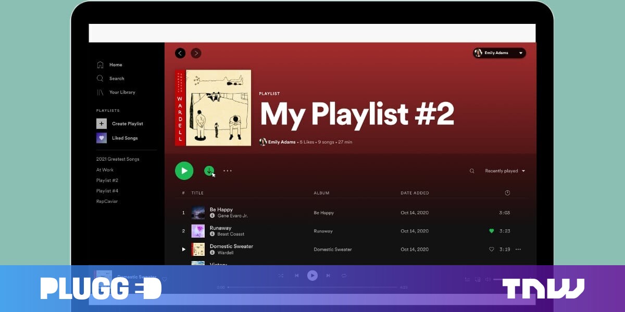Click the My Playlist #2 title

tap(357, 114)
